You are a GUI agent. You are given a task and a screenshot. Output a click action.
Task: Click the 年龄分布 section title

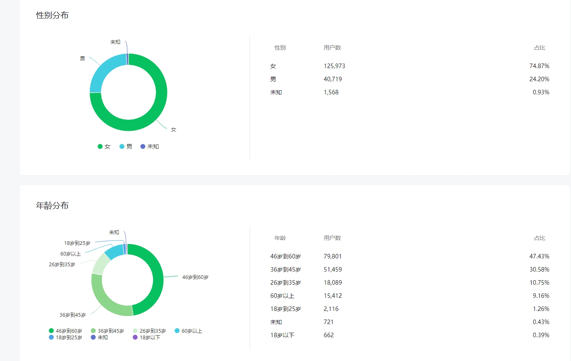pos(52,206)
